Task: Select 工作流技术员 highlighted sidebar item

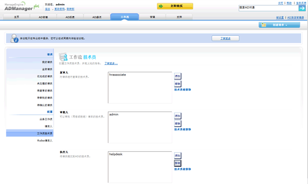Action: pos(29,133)
